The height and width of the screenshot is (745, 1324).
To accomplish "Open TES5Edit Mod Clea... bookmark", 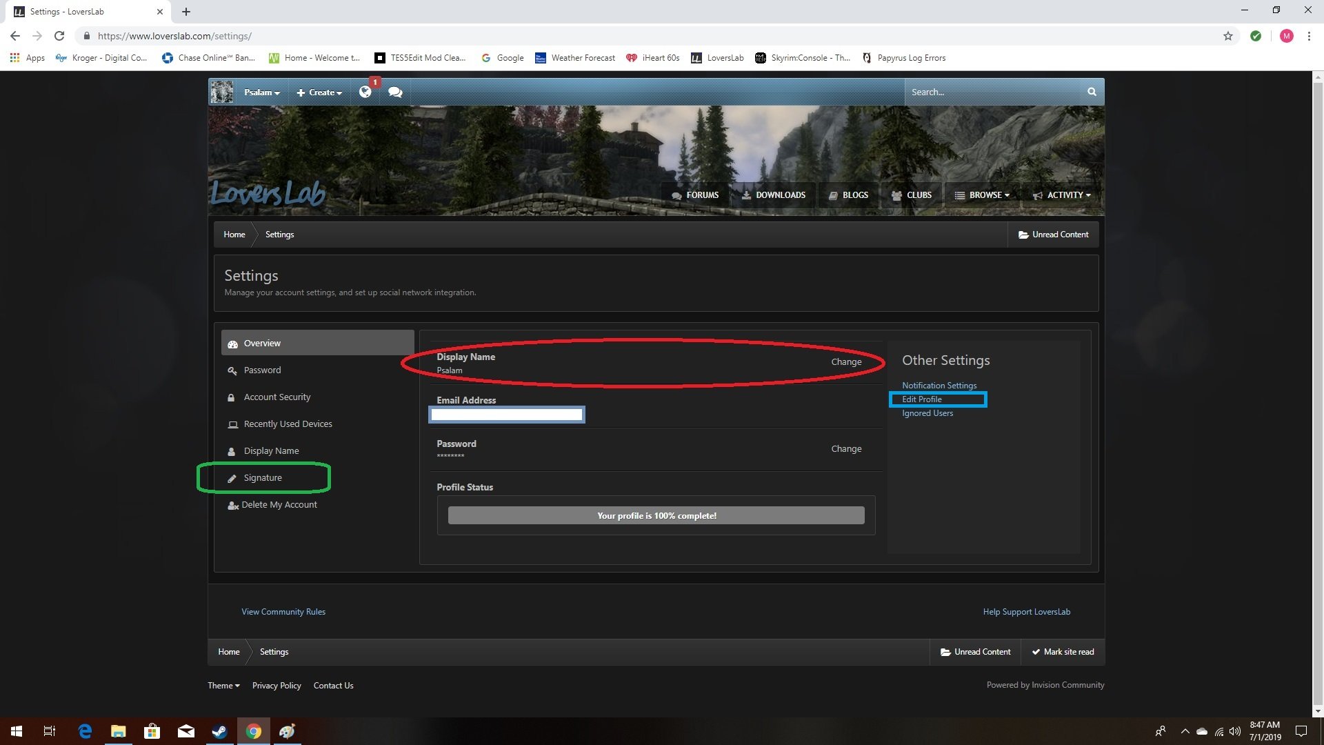I will pos(420,58).
